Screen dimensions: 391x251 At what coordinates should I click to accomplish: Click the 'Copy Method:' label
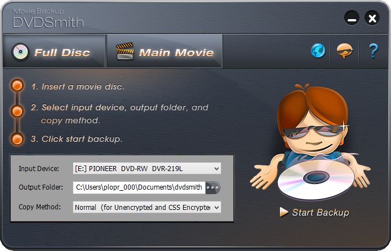(39, 207)
